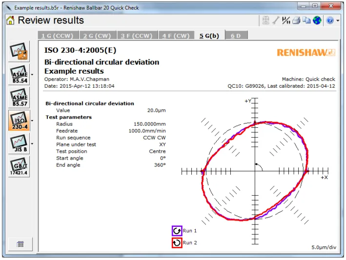
Task: Click the Date 2015-Apr-12 text
Action: tap(80, 86)
